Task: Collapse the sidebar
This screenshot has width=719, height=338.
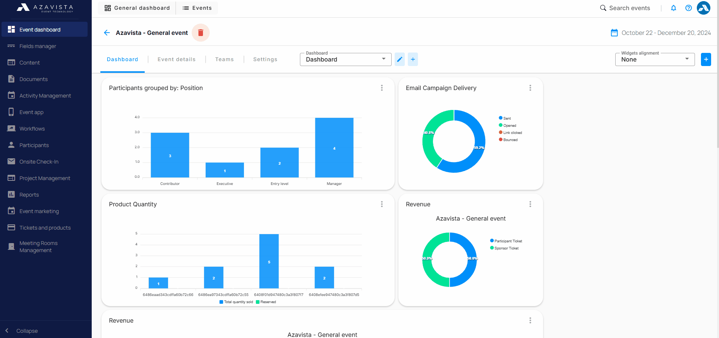Action: (23, 330)
